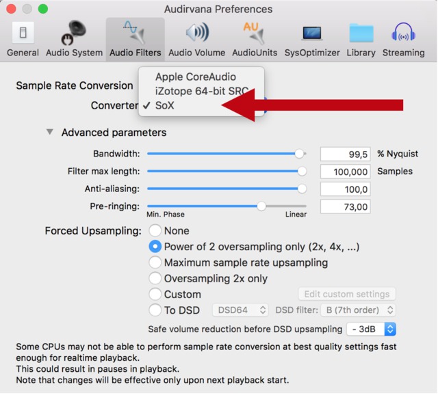Open the -3dB safe volume reduction dropdown

[371, 329]
